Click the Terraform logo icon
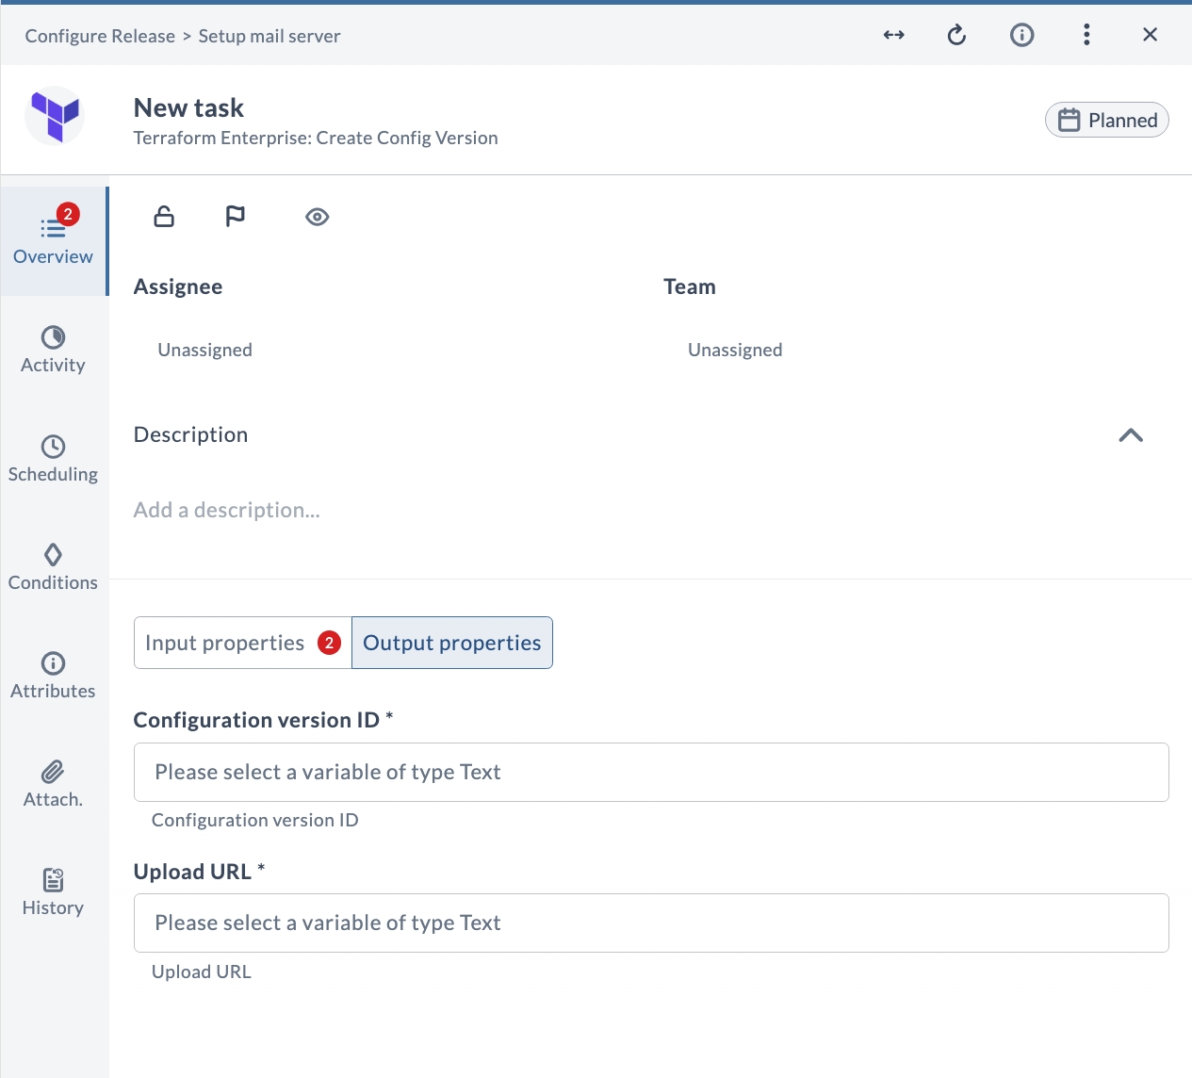The height and width of the screenshot is (1078, 1192). tap(55, 116)
